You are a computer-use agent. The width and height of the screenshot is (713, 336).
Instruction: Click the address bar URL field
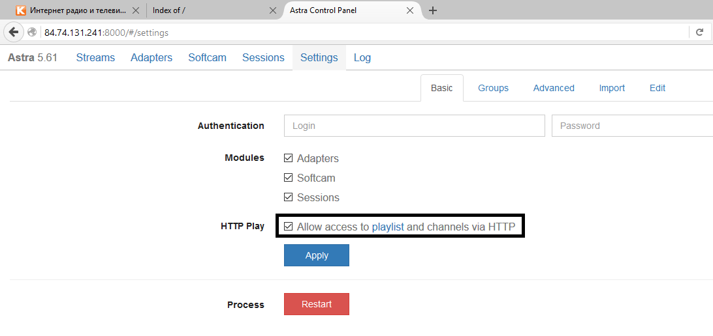click(x=364, y=32)
